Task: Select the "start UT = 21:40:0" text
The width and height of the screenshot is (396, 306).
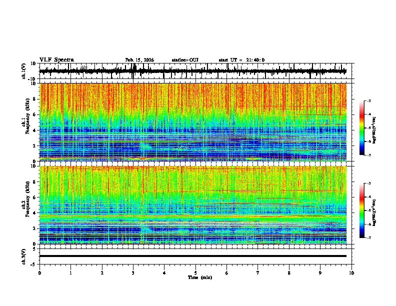Action: pos(241,60)
